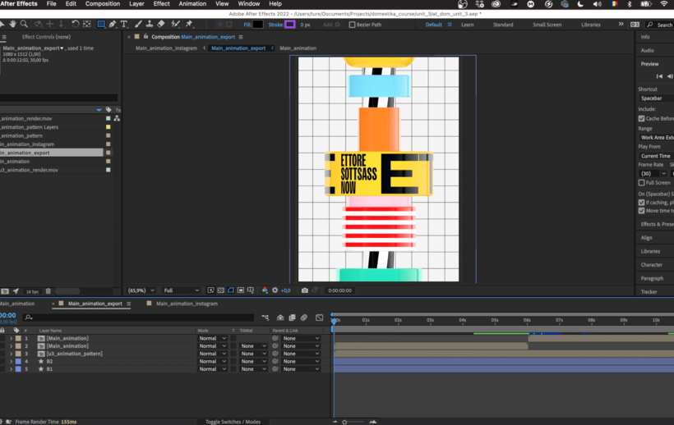Toggle Move time to preview checkbox

coord(641,211)
